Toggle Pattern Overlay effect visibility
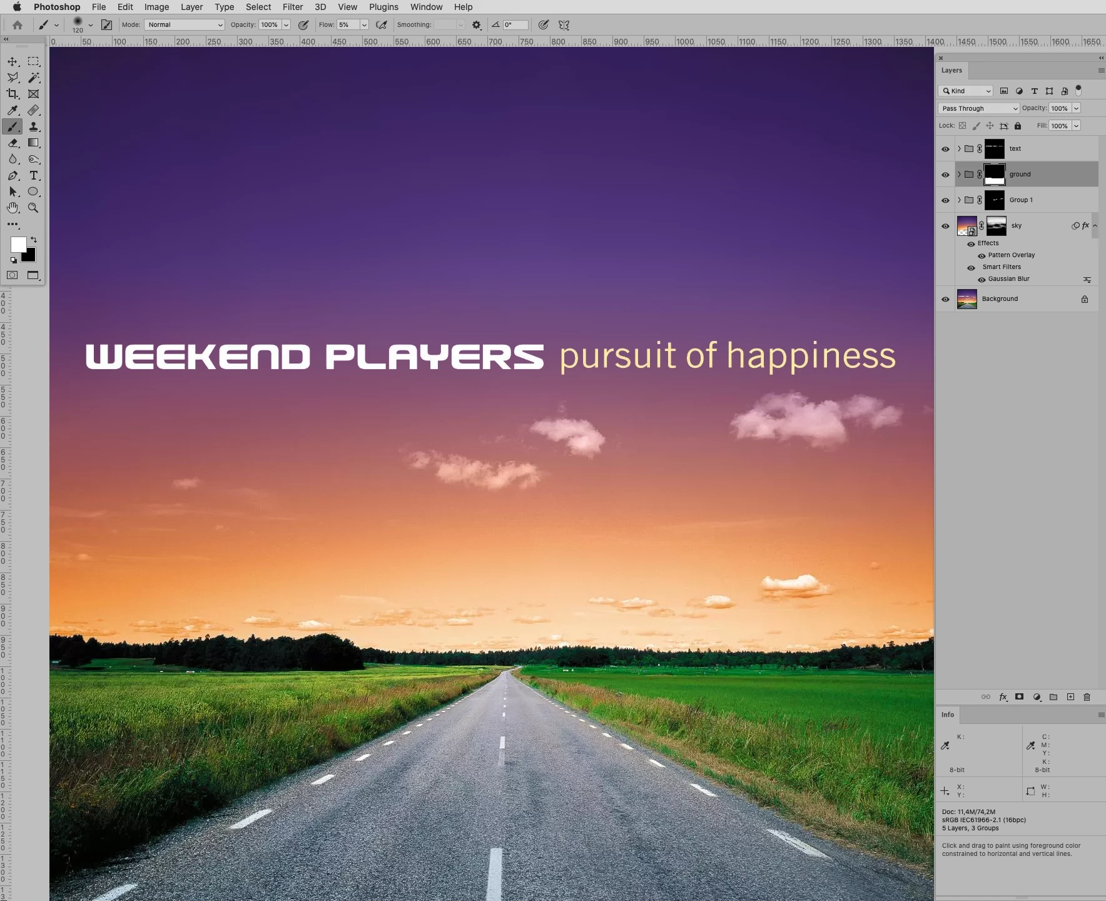The height and width of the screenshot is (901, 1106). (982, 255)
